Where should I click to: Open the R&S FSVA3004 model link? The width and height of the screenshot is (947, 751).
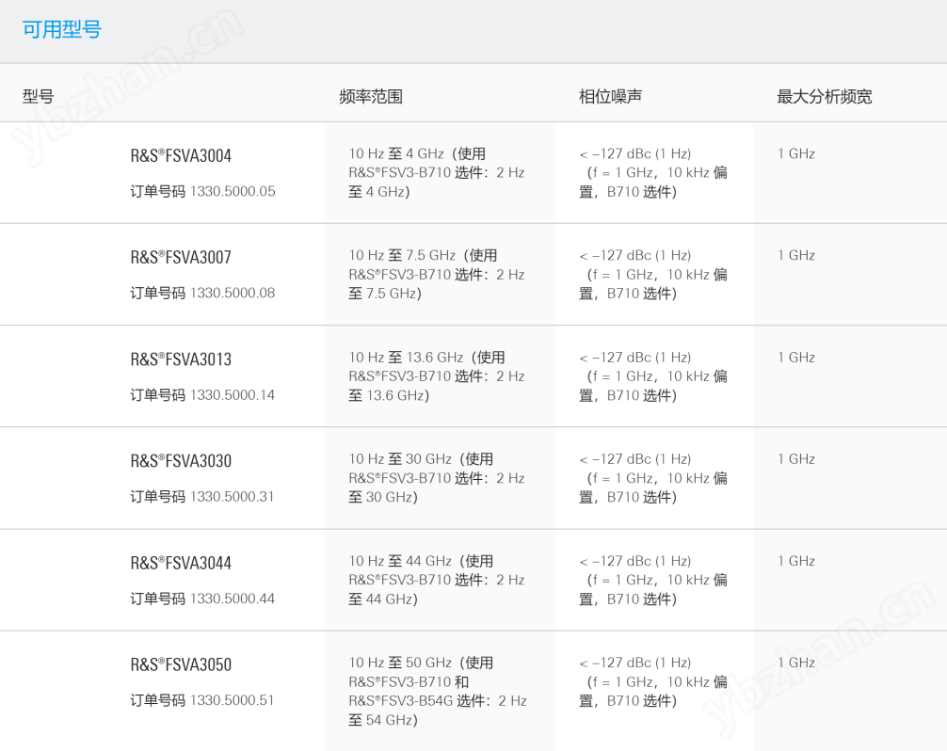pos(181,156)
